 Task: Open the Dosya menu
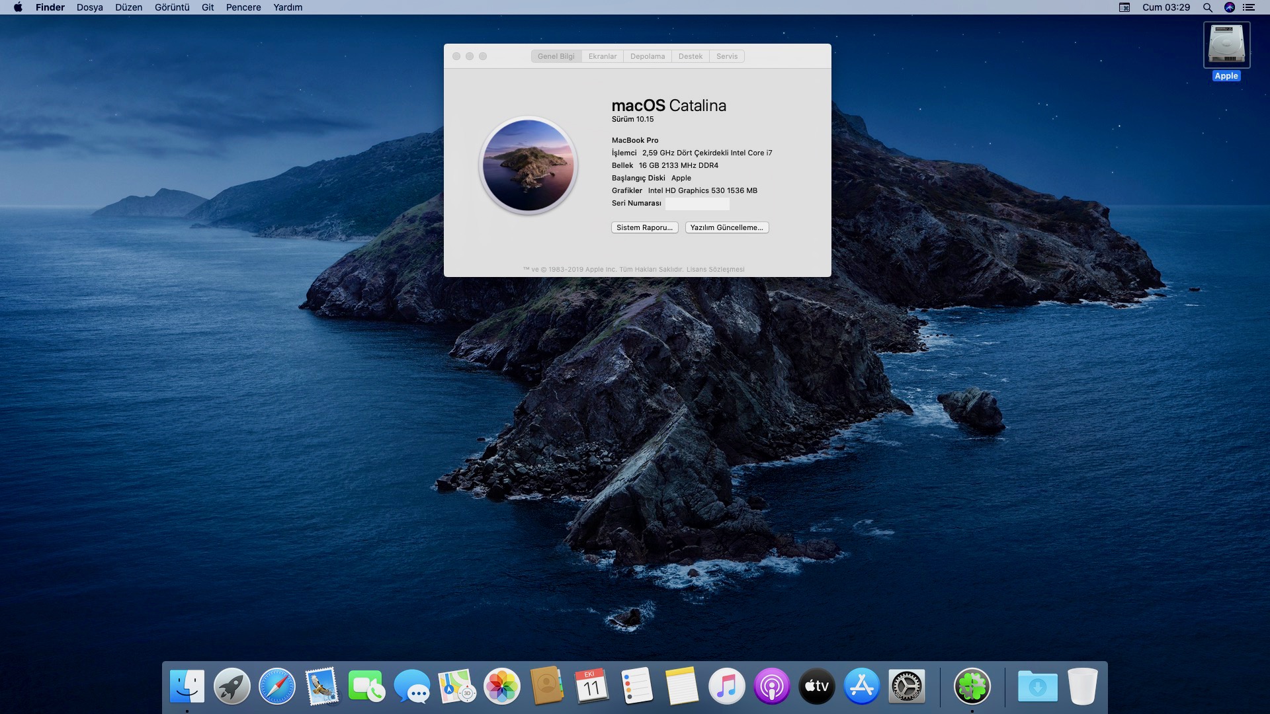[89, 7]
